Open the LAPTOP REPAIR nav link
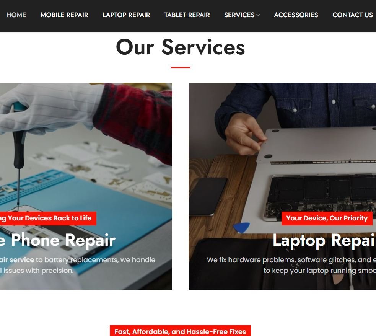This screenshot has width=376, height=336. click(126, 15)
